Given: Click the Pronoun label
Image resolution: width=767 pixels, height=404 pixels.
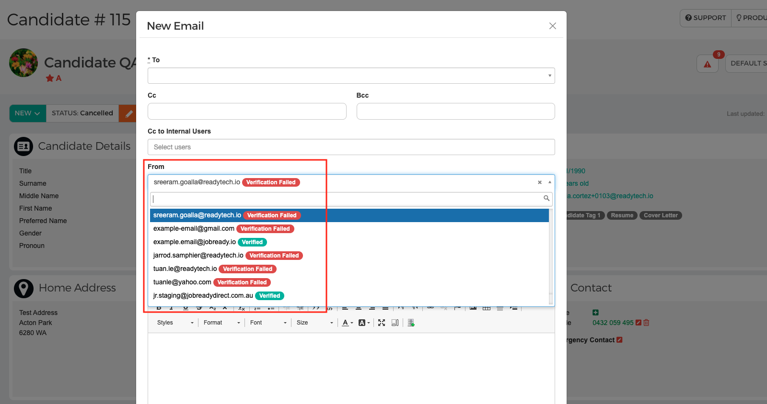Looking at the screenshot, I should coord(32,246).
